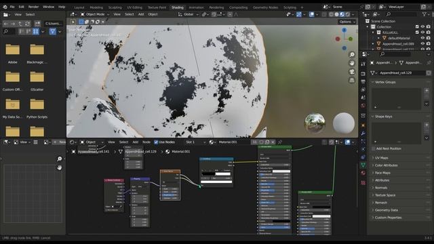Open the Adobe folder in the file browser
Viewport: 434px width, 244px height.
13,54
